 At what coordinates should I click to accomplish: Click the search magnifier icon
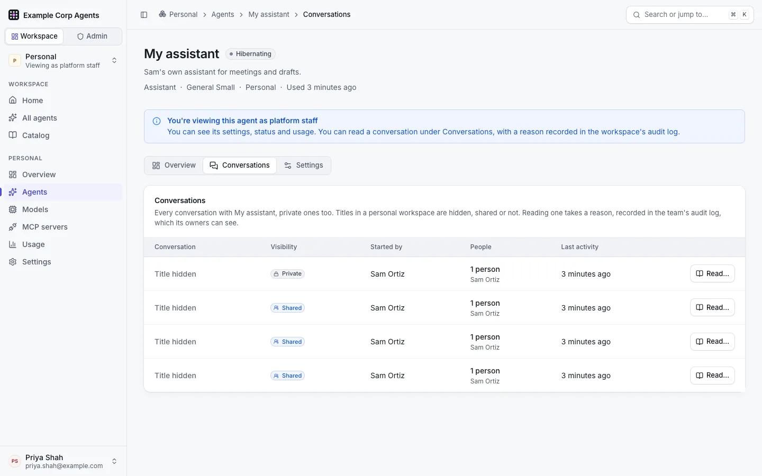(637, 15)
